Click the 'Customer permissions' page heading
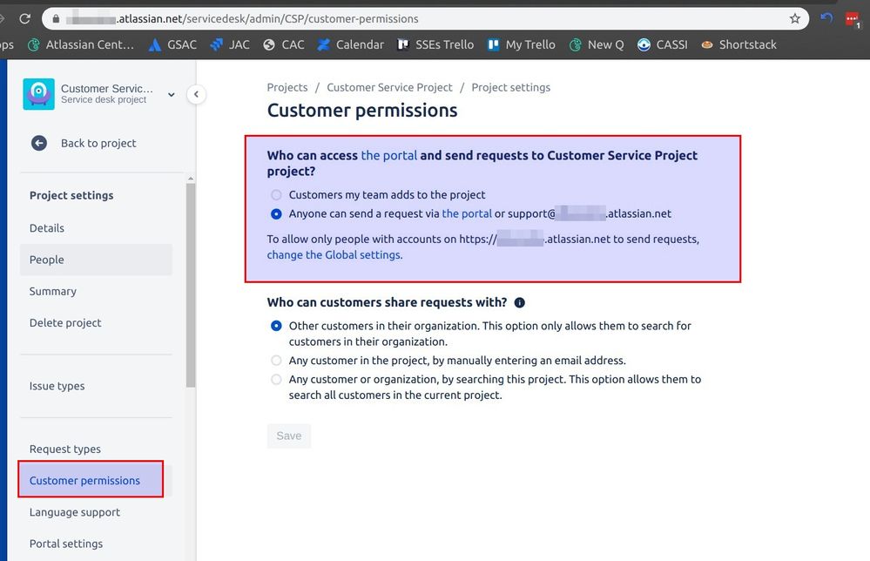This screenshot has width=870, height=561. coord(362,111)
